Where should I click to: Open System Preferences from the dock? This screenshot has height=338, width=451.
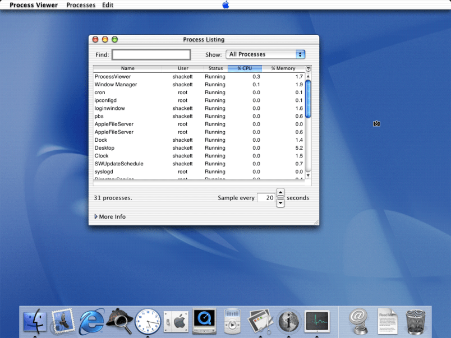177,321
